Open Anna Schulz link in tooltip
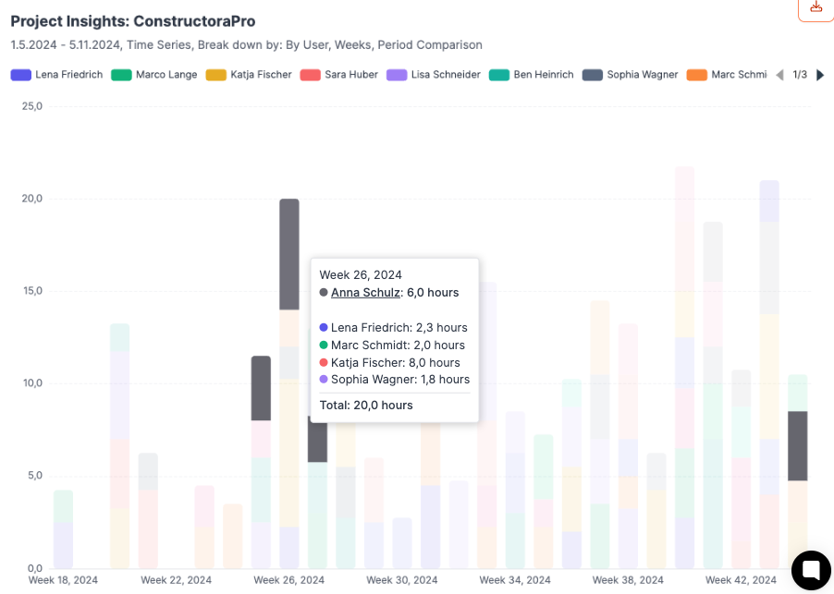The image size is (834, 594). (365, 293)
